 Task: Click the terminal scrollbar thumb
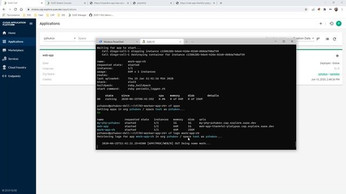295,144
